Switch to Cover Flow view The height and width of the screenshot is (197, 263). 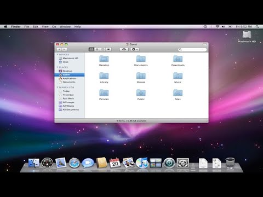click(108, 49)
